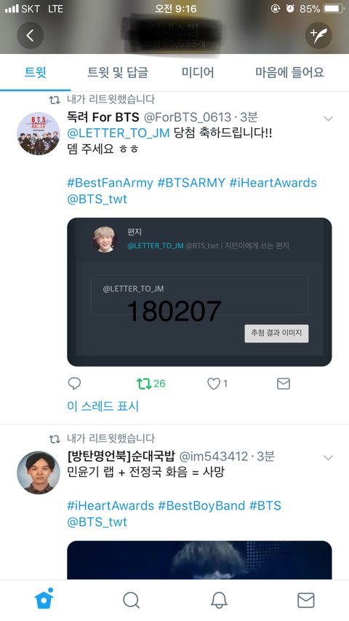Open the 이 스레드 표시 link
This screenshot has height=621, width=349.
[103, 406]
